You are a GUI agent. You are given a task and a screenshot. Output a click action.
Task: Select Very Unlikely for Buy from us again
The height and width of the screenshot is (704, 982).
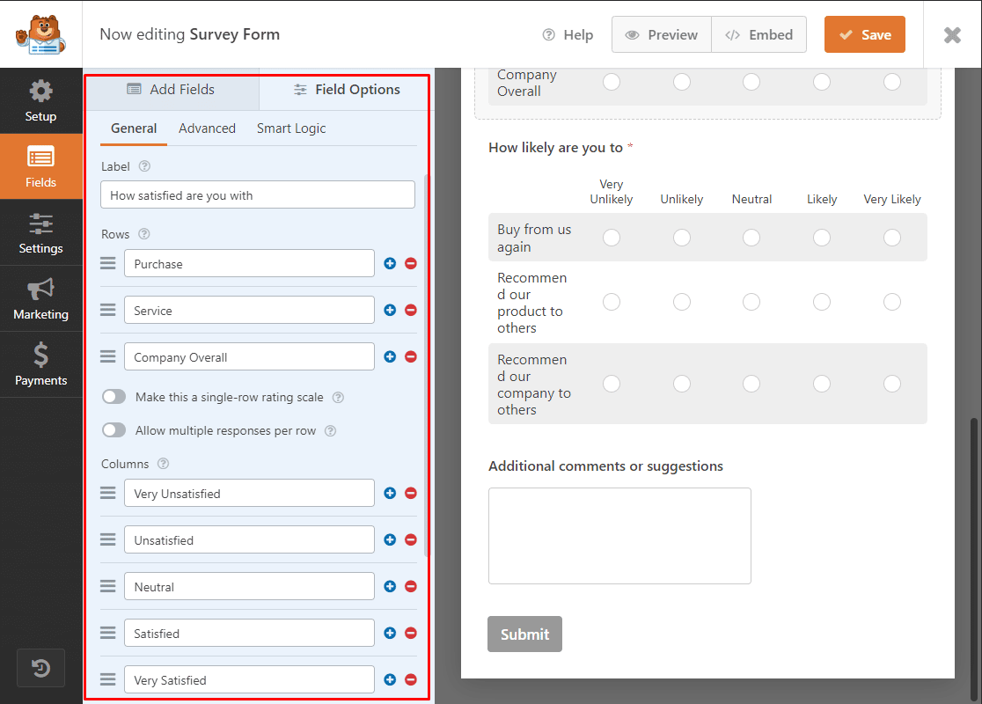(612, 238)
